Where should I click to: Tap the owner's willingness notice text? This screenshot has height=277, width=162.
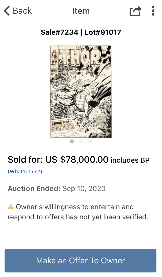77,212
